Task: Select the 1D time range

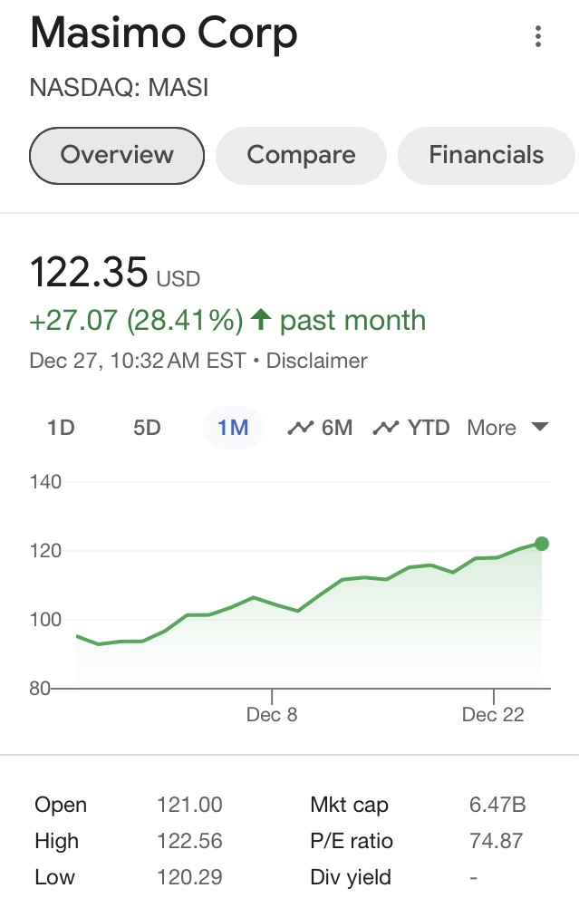Action: coord(61,428)
